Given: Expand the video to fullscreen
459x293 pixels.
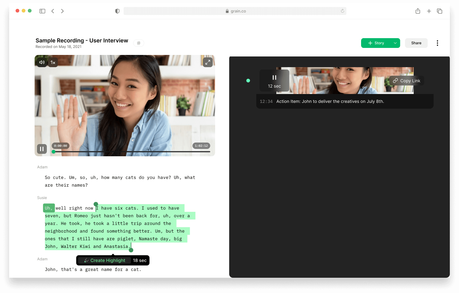Looking at the screenshot, I should (208, 62).
